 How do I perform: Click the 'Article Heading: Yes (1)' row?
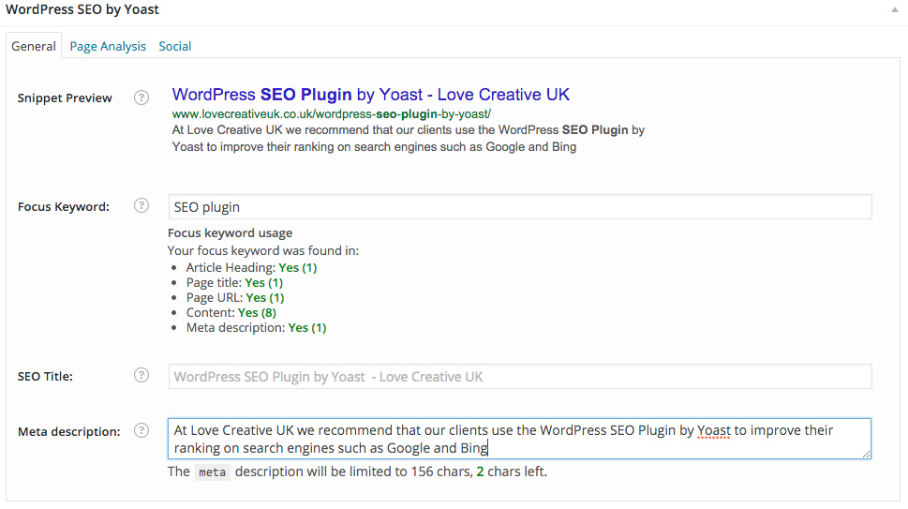point(251,267)
